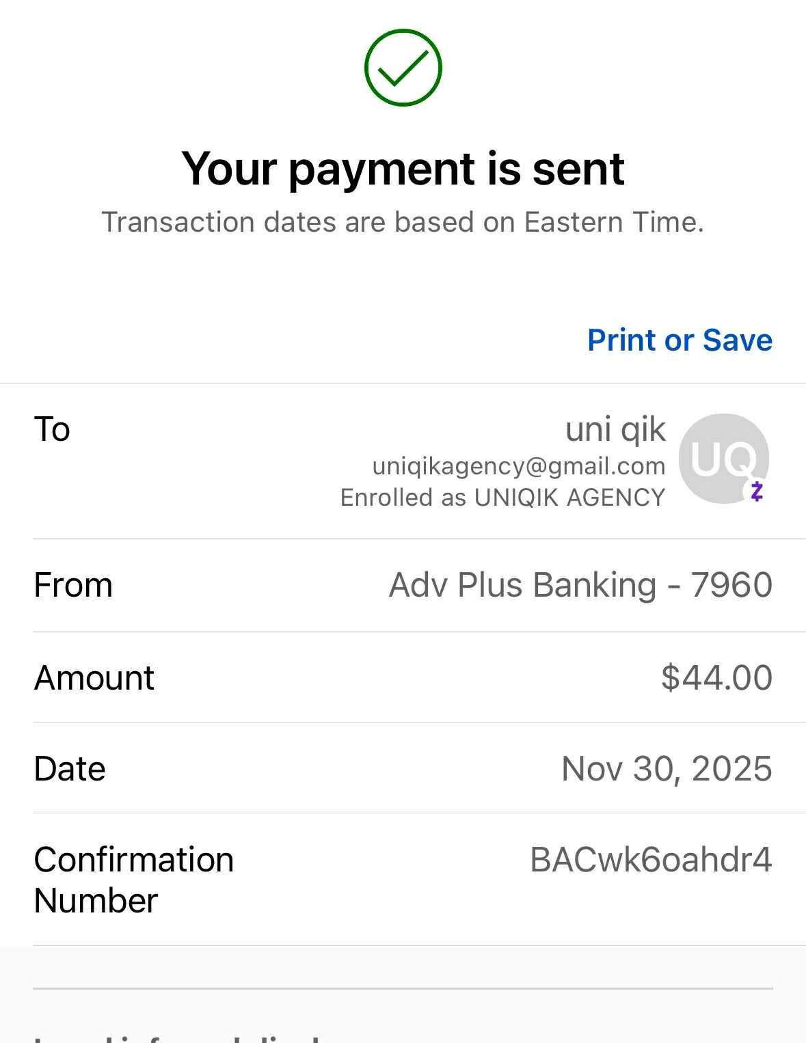Select confirmation number BACwk6oahdr4
Image resolution: width=806 pixels, height=1043 pixels.
650,860
